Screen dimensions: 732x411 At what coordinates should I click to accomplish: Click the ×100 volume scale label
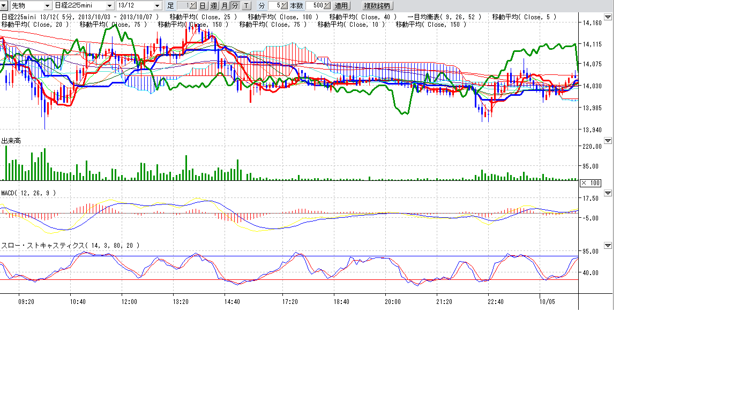pos(591,183)
